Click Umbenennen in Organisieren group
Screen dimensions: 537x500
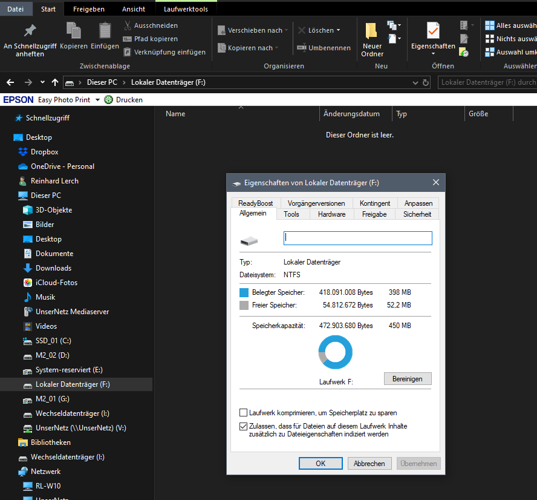click(324, 48)
